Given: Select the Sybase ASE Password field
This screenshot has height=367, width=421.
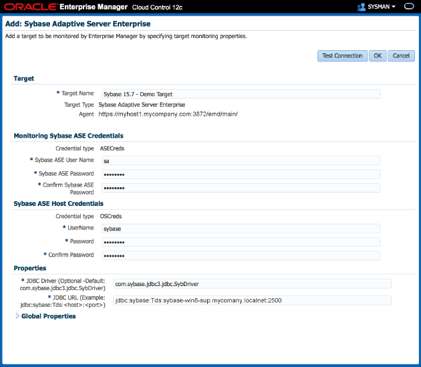Looking at the screenshot, I should [241, 174].
